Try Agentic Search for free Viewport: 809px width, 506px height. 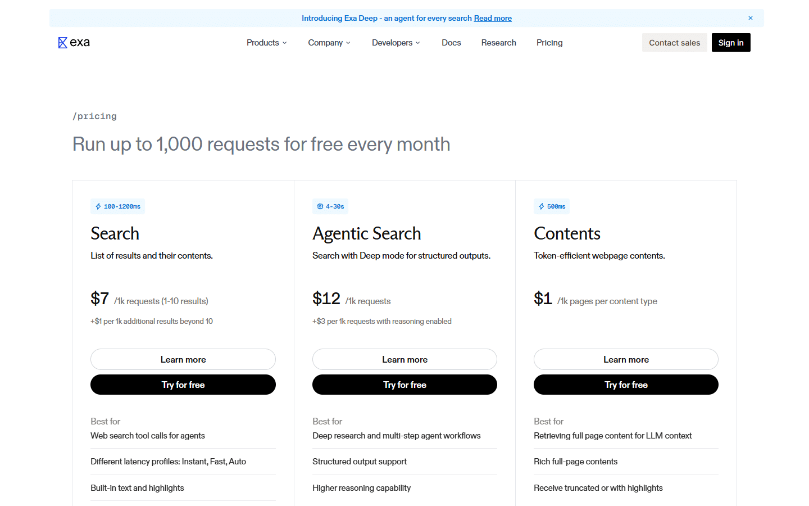click(404, 385)
